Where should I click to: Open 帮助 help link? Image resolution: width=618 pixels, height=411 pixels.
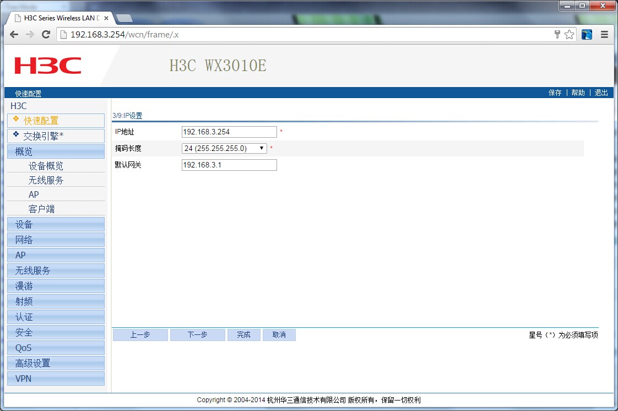578,93
